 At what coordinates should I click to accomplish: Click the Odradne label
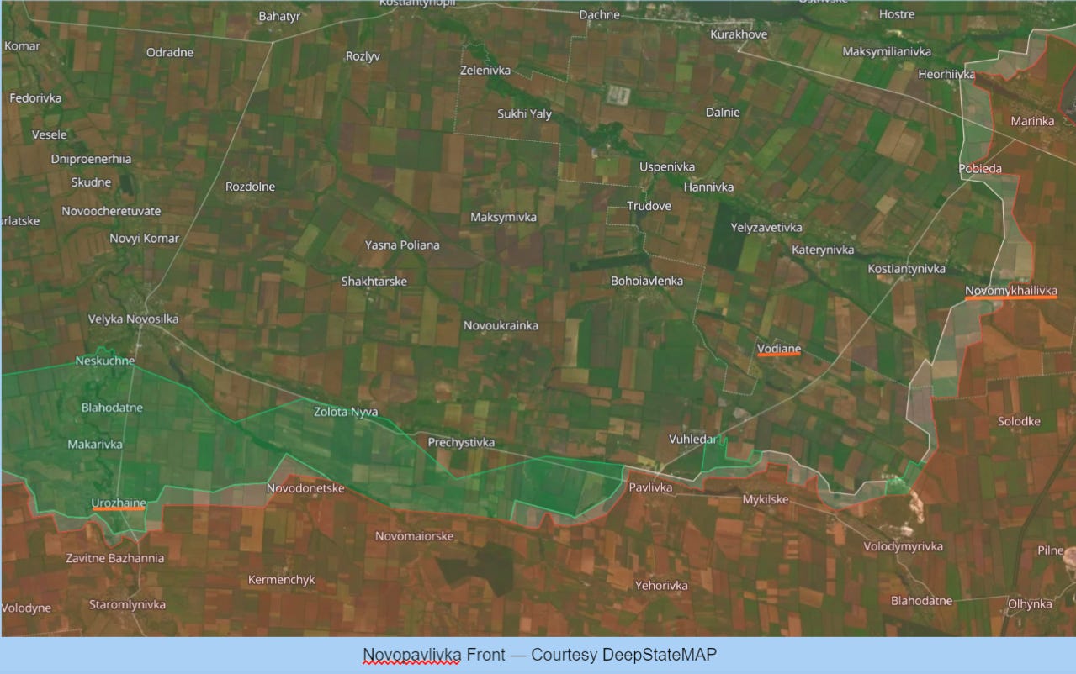[x=170, y=52]
